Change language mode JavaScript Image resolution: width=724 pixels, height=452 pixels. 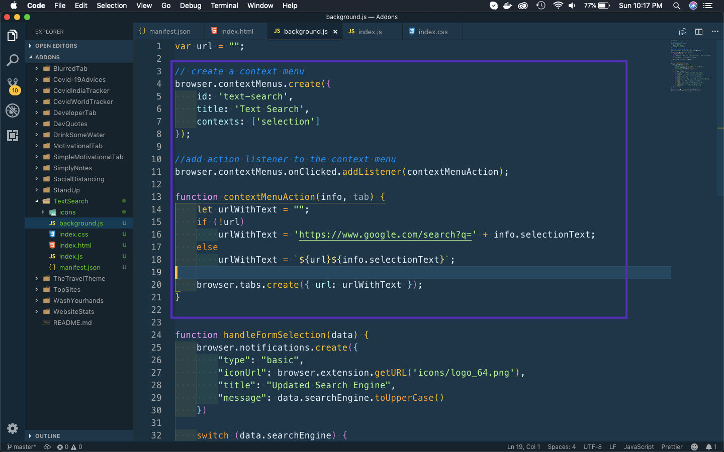[x=639, y=447]
